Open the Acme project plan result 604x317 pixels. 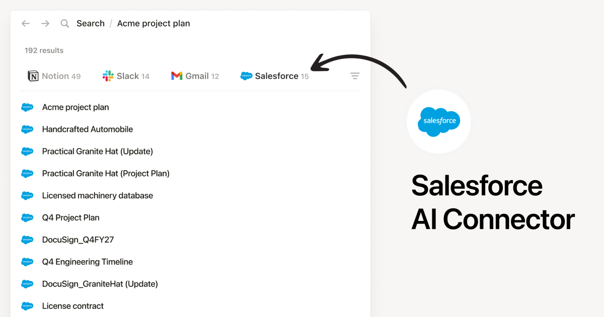75,107
